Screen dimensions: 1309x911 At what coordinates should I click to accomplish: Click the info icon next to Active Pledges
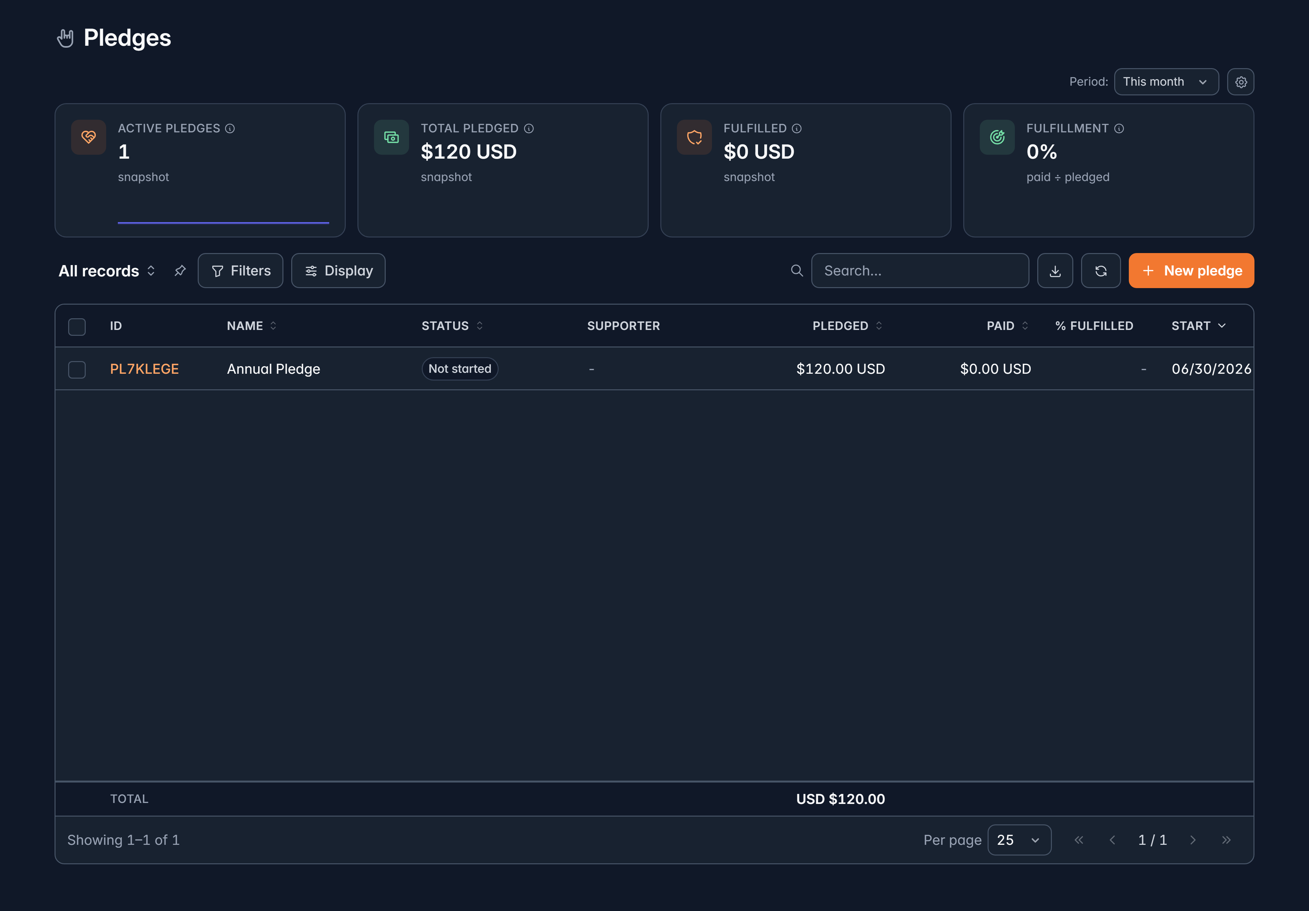tap(230, 129)
